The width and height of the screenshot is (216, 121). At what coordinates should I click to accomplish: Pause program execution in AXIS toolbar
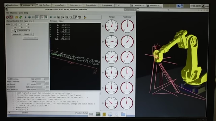click(33, 17)
